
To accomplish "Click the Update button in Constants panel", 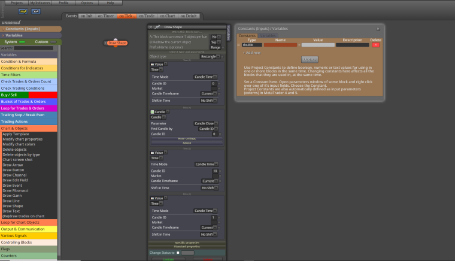I will coord(310,59).
